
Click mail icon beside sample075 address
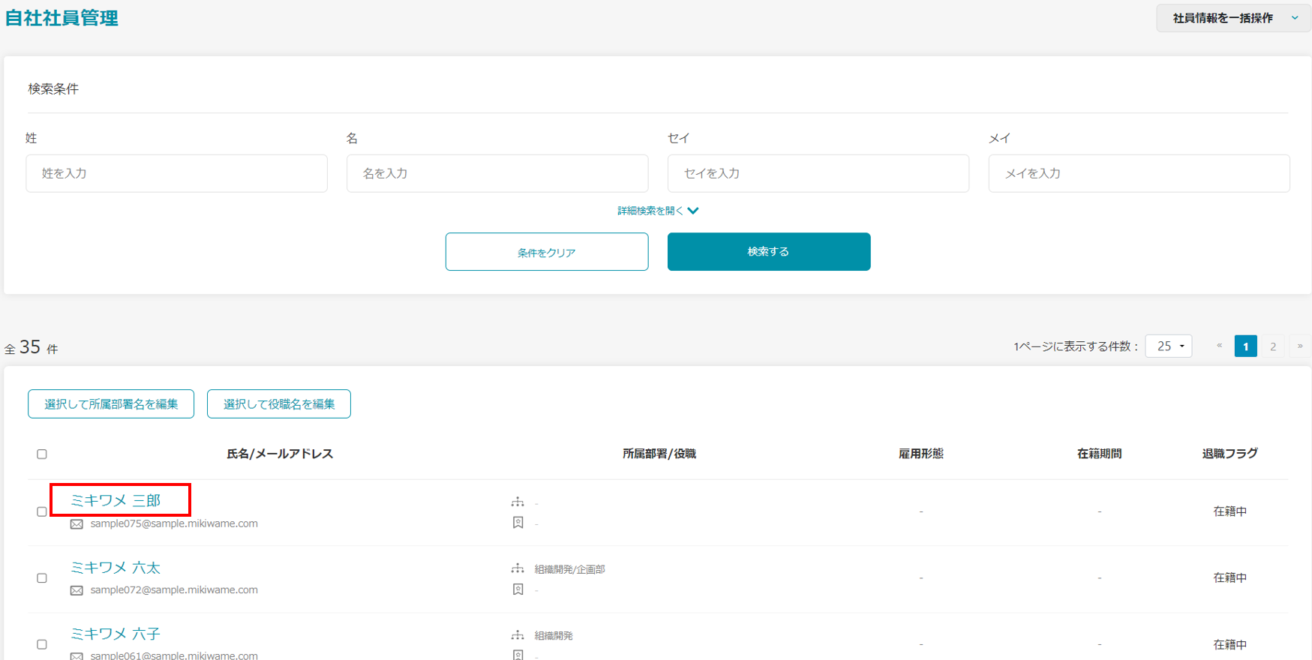coord(77,524)
